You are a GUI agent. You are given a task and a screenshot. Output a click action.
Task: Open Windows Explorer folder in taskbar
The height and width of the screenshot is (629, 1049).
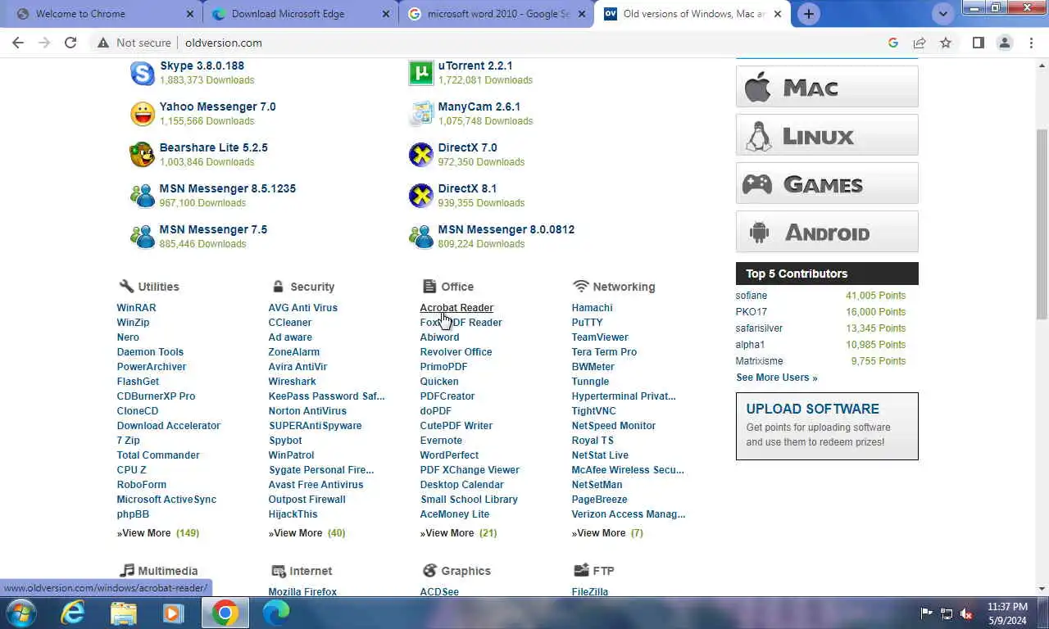(x=124, y=613)
